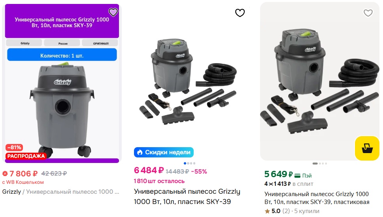Select the Grizzly chip in the first card

24,43
